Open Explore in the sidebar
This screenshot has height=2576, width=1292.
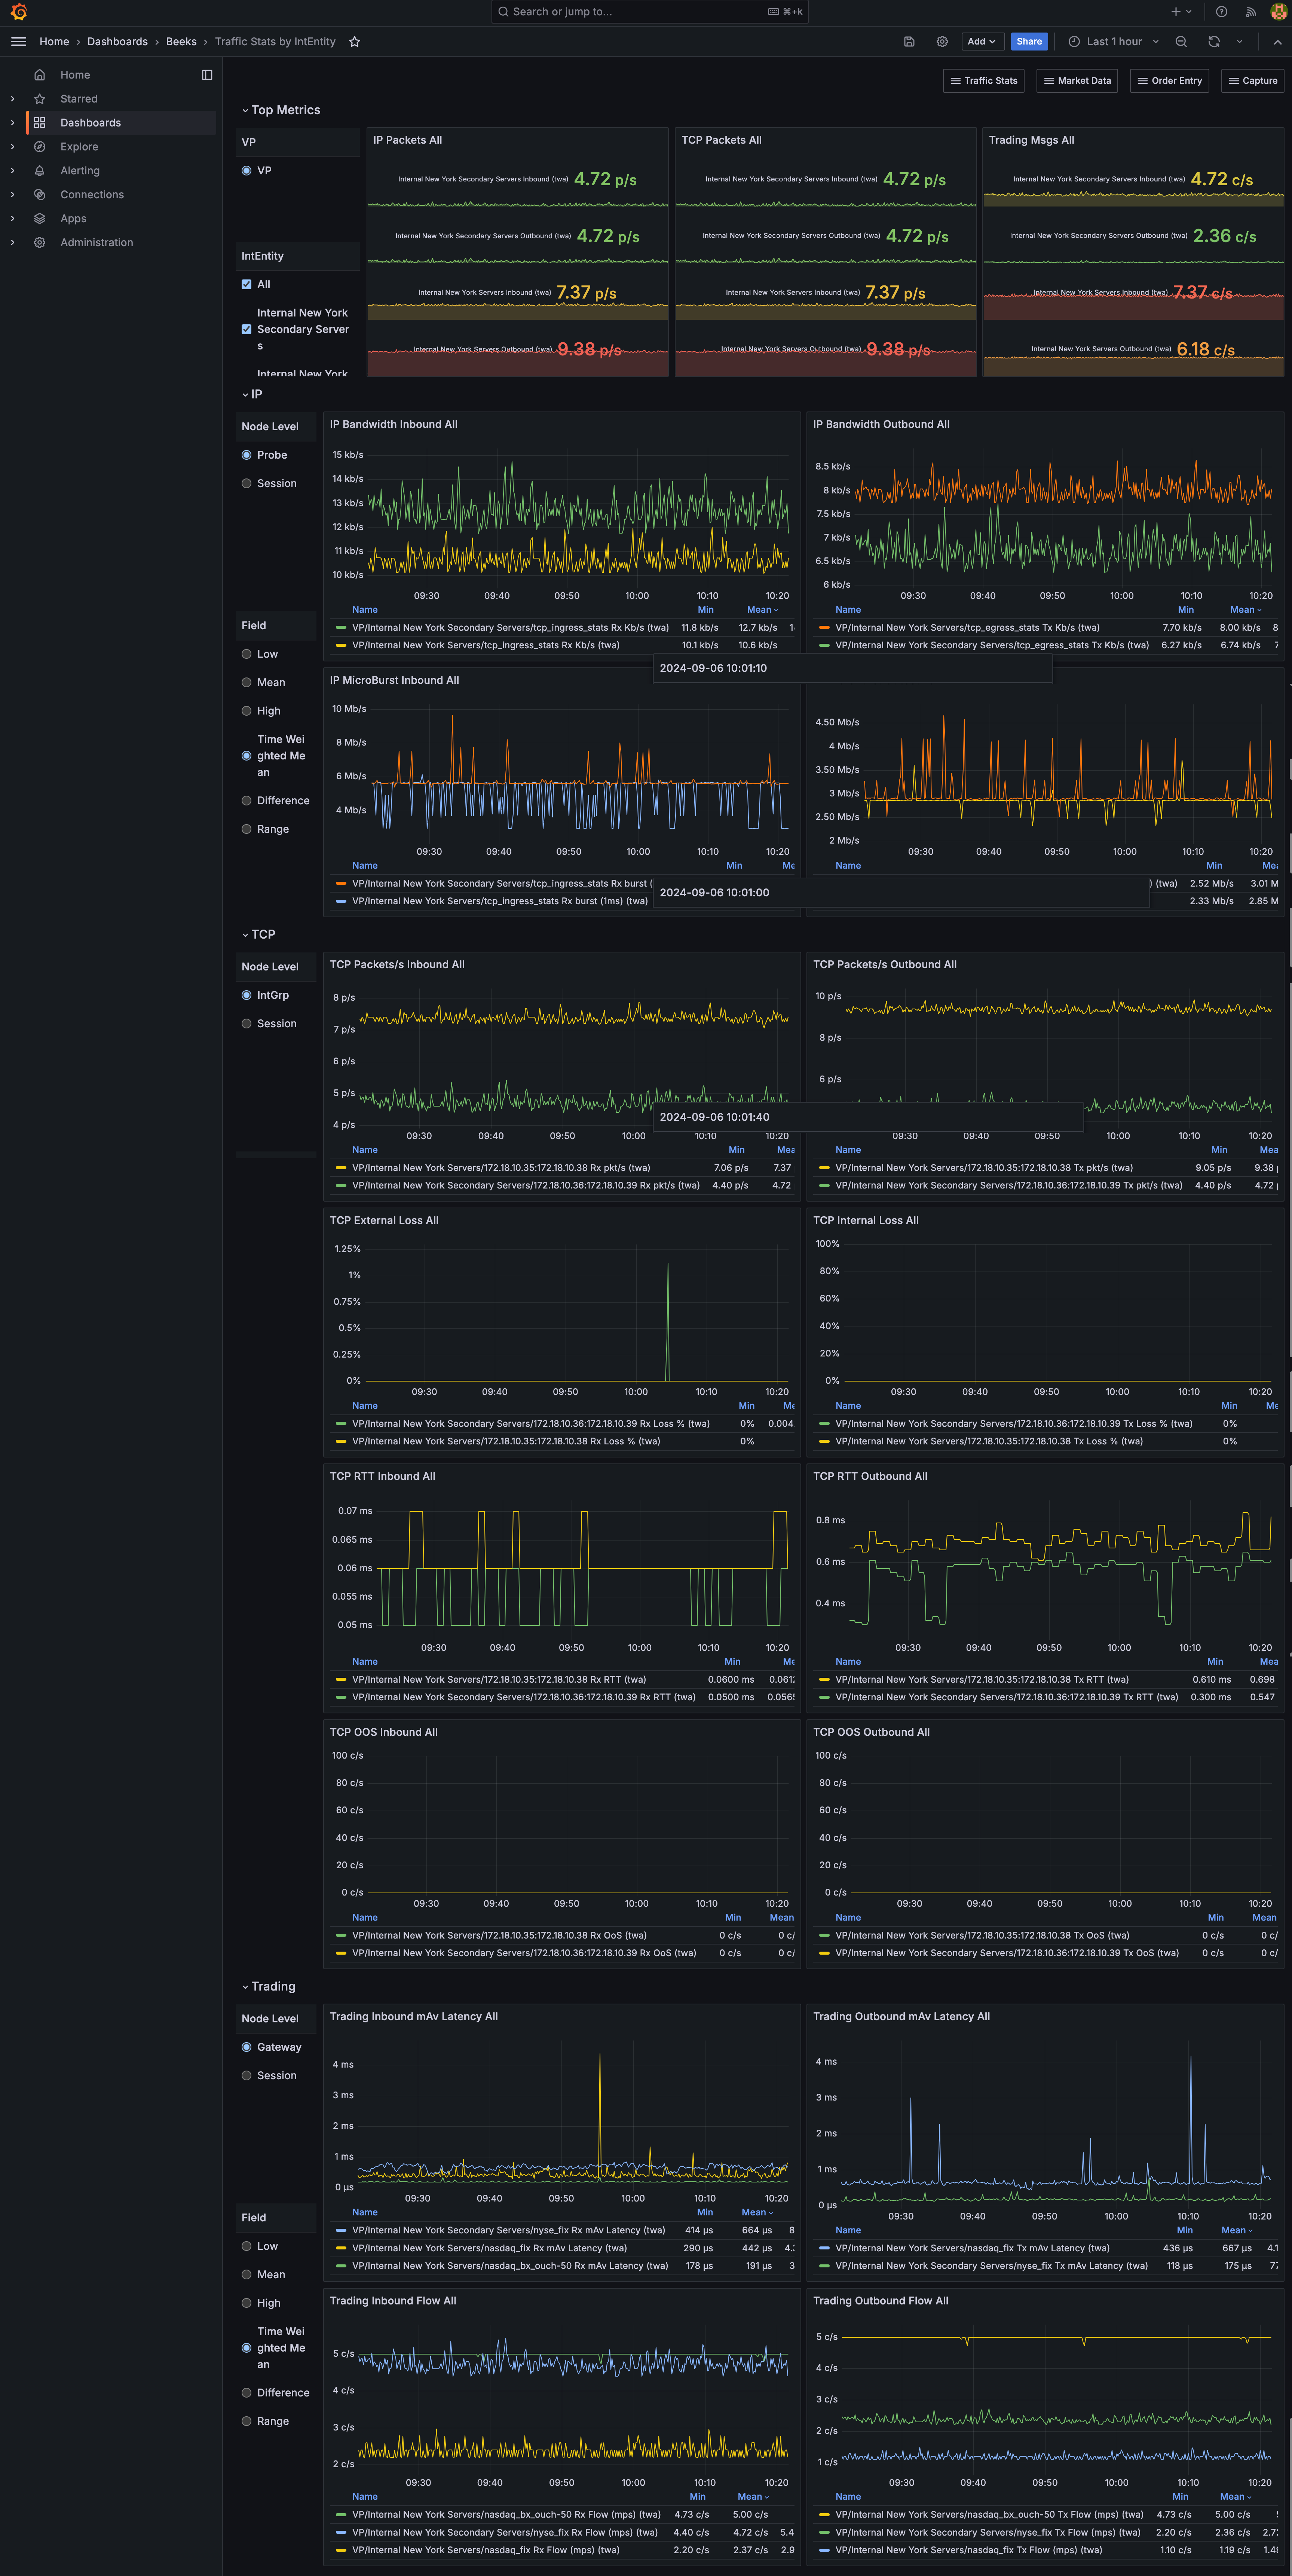[79, 147]
